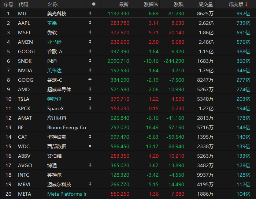The height and width of the screenshot is (199, 256).
Task: Click the up-down arrow icon in the GOOGL row
Action: pos(90,51)
